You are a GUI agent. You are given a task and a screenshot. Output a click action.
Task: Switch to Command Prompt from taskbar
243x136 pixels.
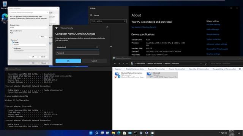[136, 133]
